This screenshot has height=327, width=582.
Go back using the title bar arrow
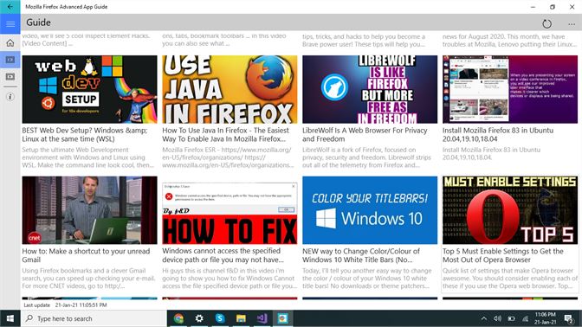tap(10, 7)
